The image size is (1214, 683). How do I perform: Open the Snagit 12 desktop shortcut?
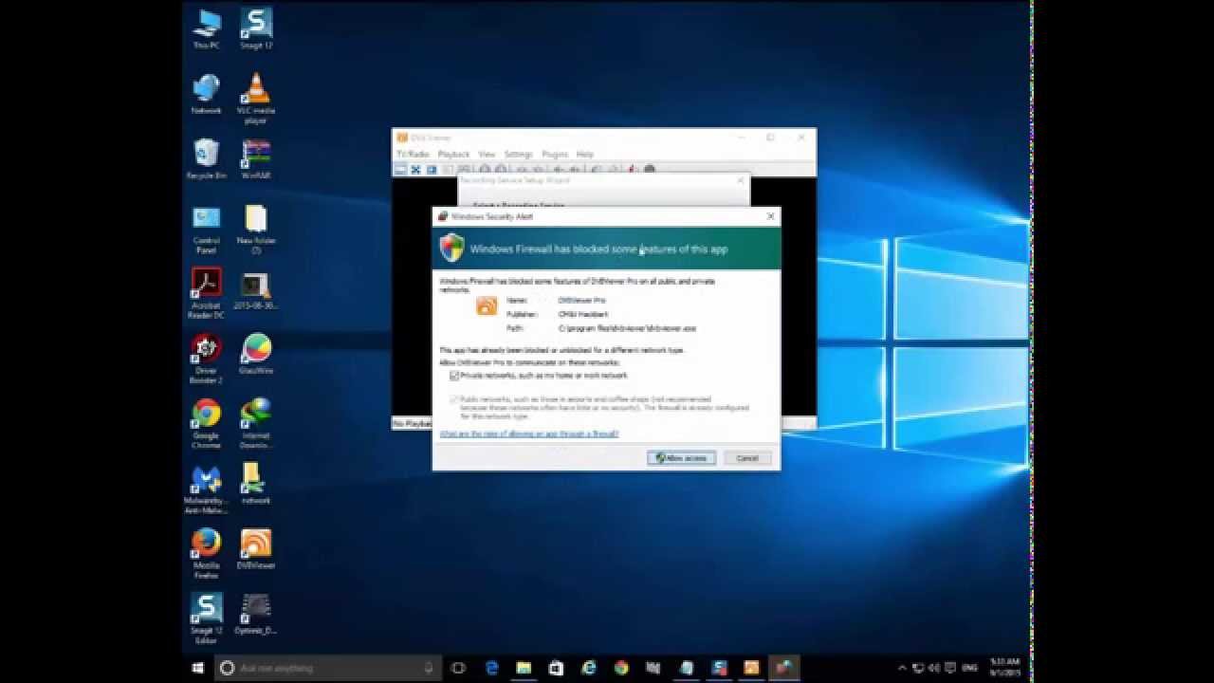click(256, 29)
